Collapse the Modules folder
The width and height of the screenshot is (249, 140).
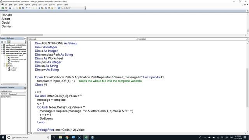pos(4,66)
